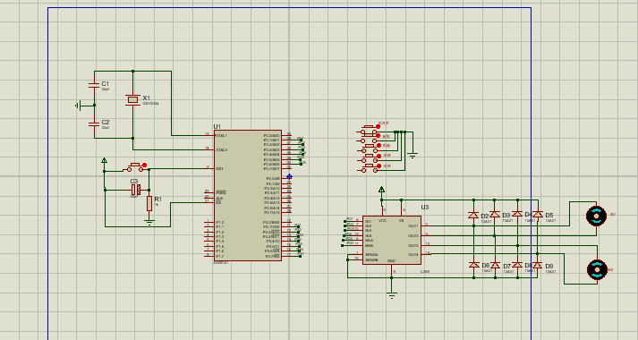
Task: Select electrolytic capacitor C3
Action: pos(135,190)
